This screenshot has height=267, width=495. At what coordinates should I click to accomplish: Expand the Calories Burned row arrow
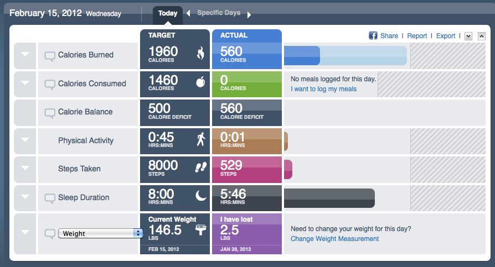pos(24,55)
